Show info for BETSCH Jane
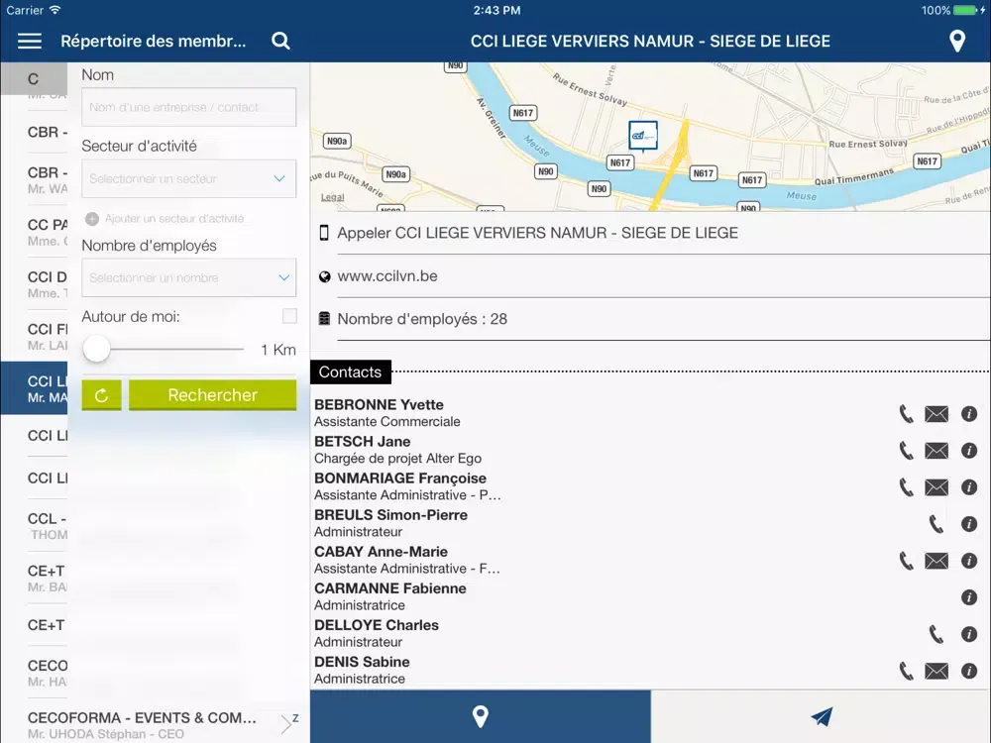The width and height of the screenshot is (991, 743). [969, 451]
